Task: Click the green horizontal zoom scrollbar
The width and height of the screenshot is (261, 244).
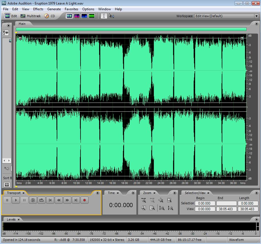Action: (x=131, y=29)
